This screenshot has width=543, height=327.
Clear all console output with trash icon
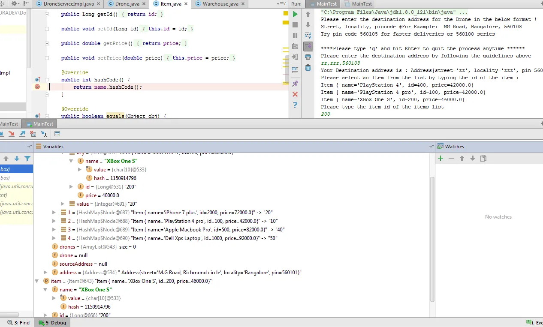(x=308, y=68)
